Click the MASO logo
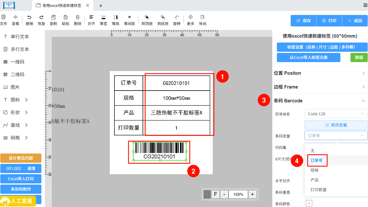 point(9,5)
